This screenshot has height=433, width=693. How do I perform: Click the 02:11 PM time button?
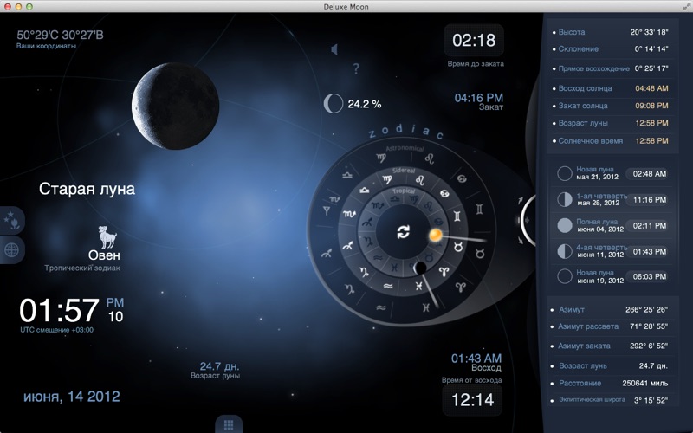point(649,226)
